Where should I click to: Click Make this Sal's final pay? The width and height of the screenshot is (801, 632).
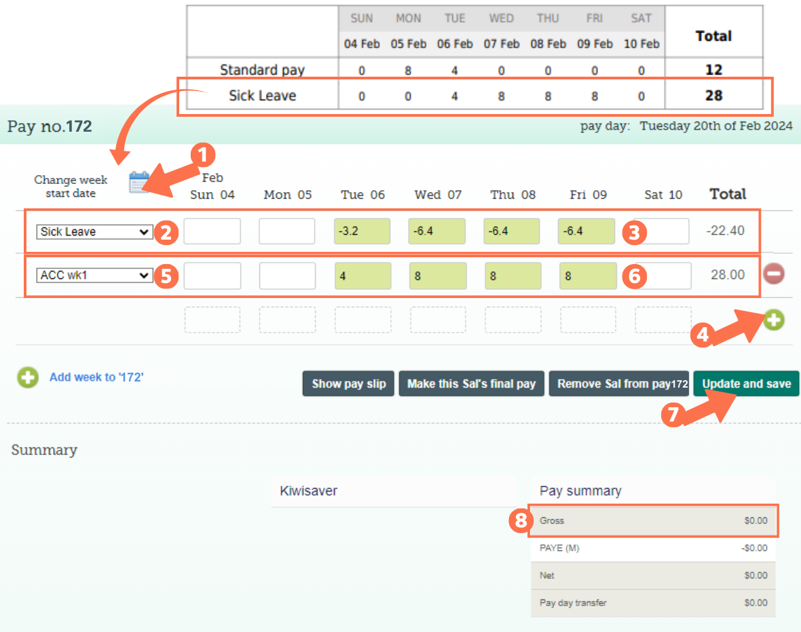471,384
